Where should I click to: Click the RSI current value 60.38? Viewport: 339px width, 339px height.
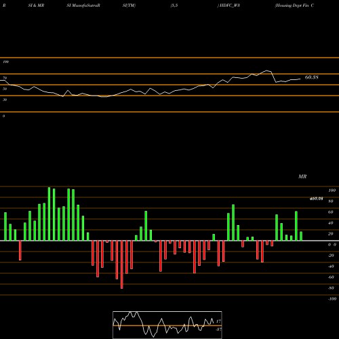[x=312, y=77]
